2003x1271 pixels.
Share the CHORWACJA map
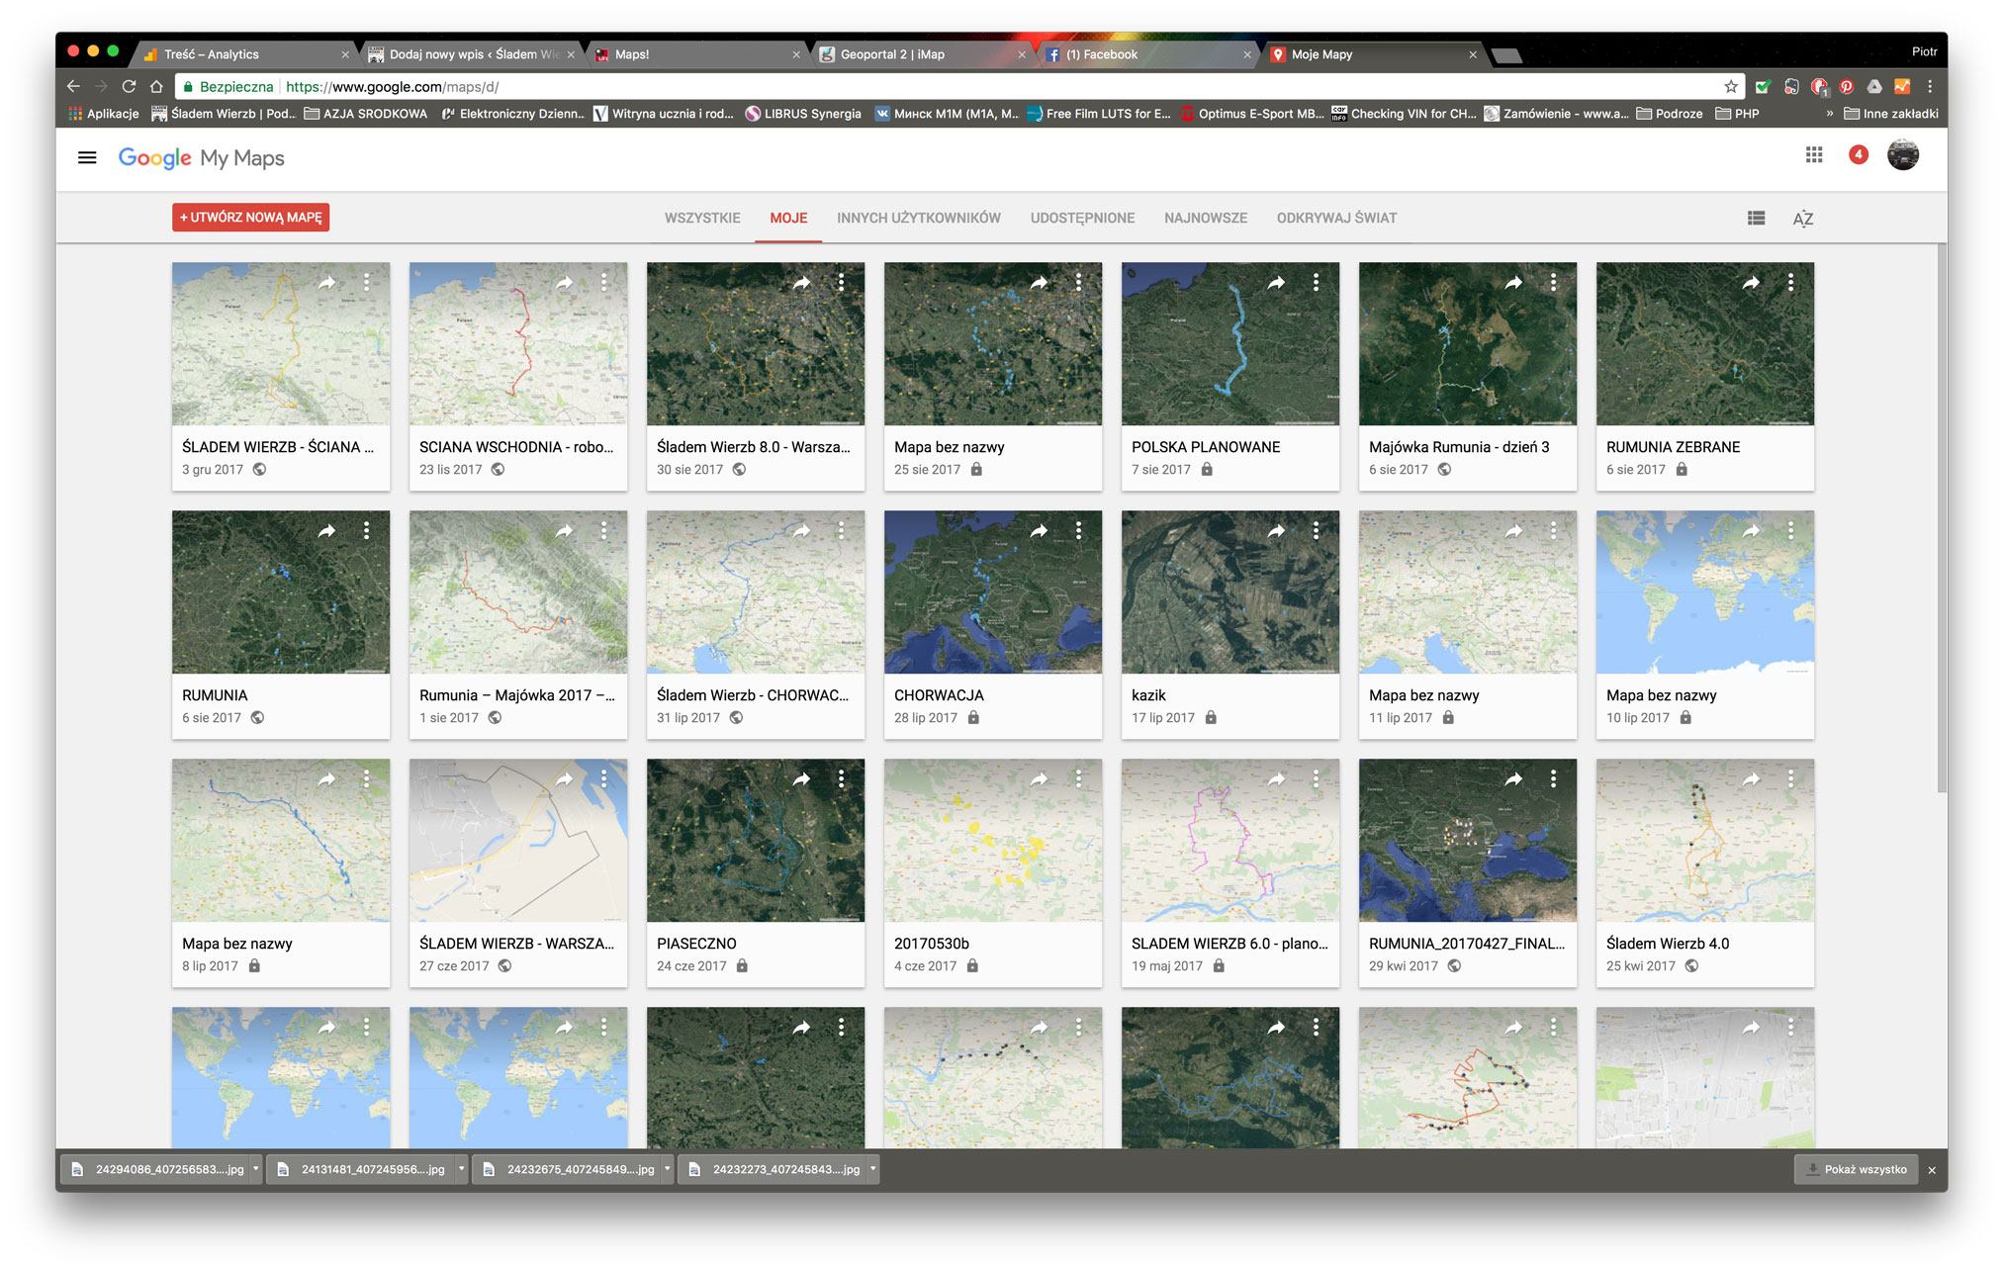coord(1039,531)
